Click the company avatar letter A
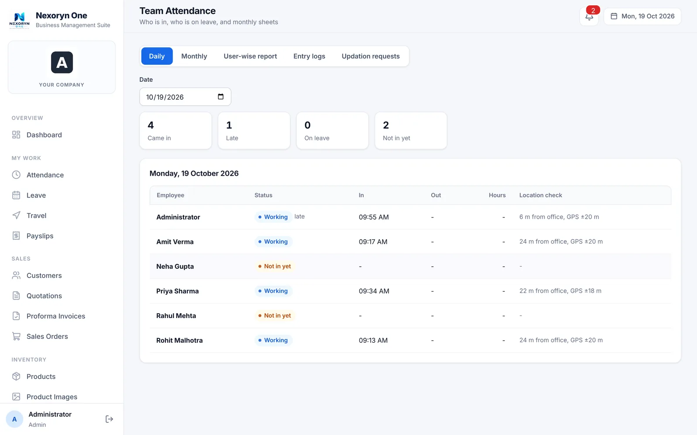This screenshot has height=435, width=697. pyautogui.click(x=62, y=63)
